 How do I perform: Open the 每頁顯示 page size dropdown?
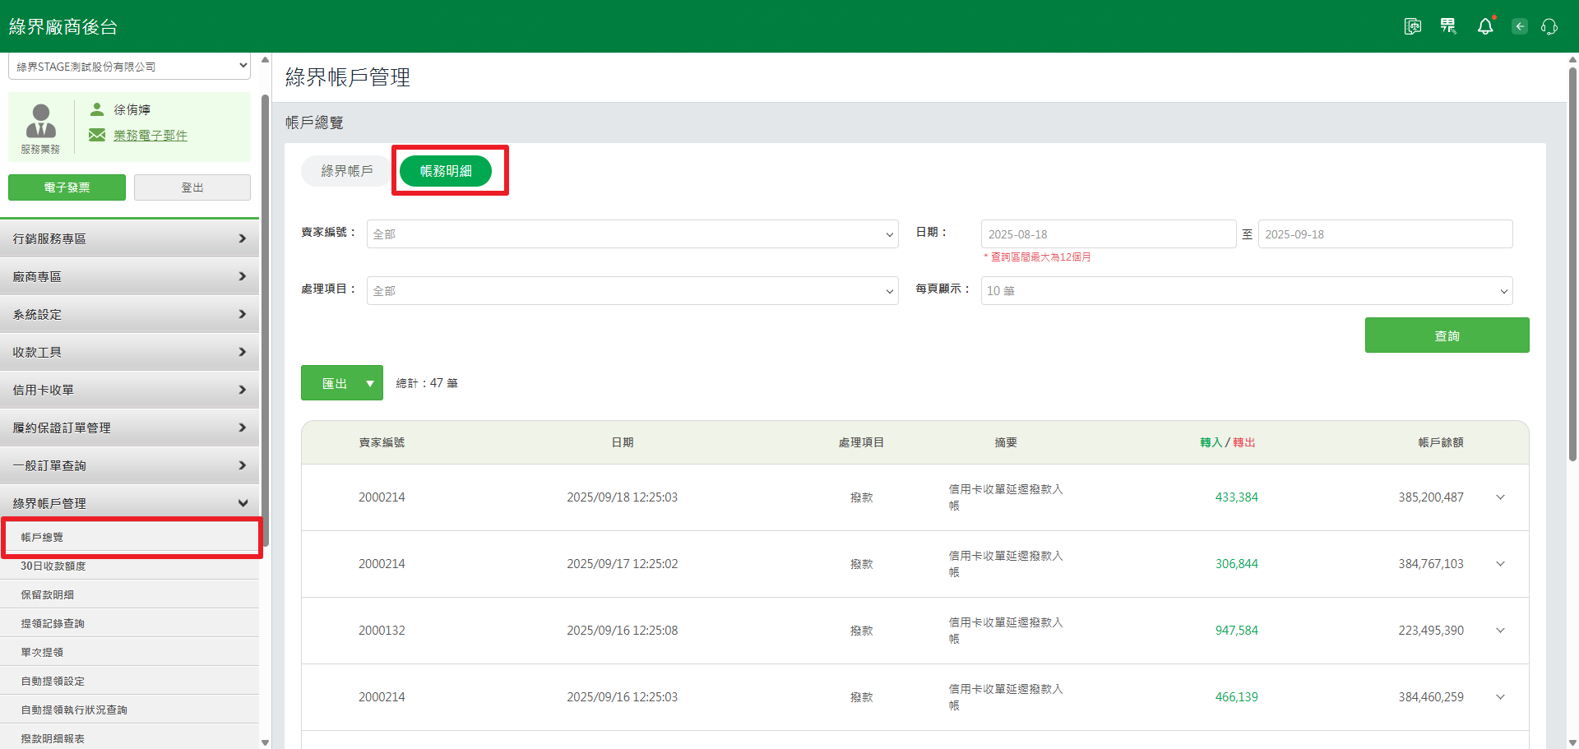(1246, 291)
